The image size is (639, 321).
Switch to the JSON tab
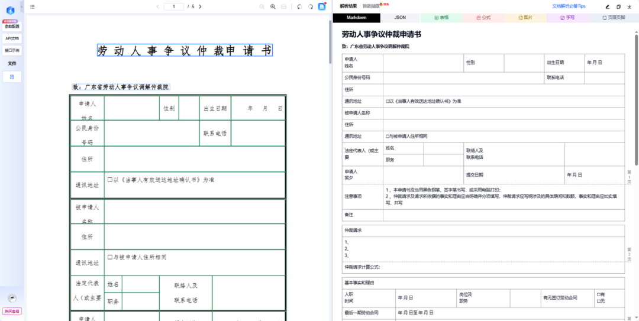point(400,18)
